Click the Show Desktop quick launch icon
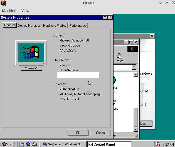The width and height of the screenshot is (175, 147). click(22, 144)
